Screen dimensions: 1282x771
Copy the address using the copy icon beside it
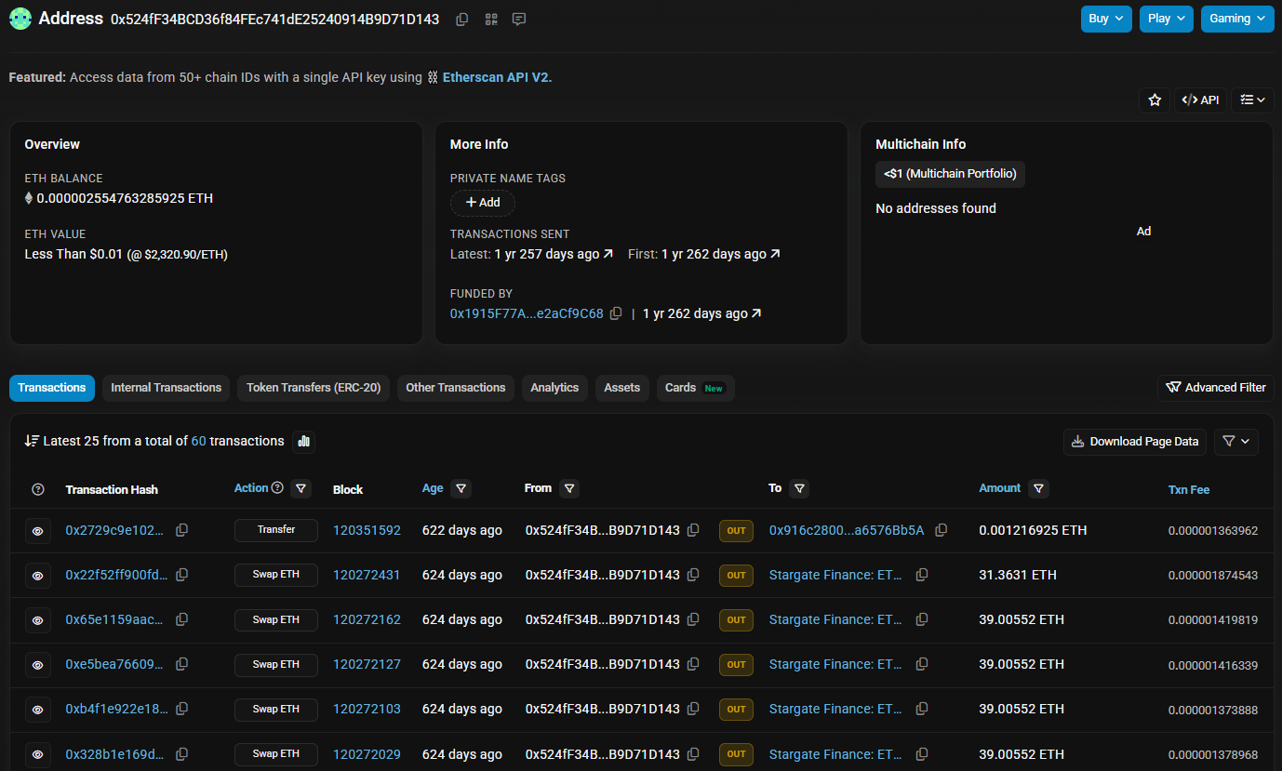(461, 19)
